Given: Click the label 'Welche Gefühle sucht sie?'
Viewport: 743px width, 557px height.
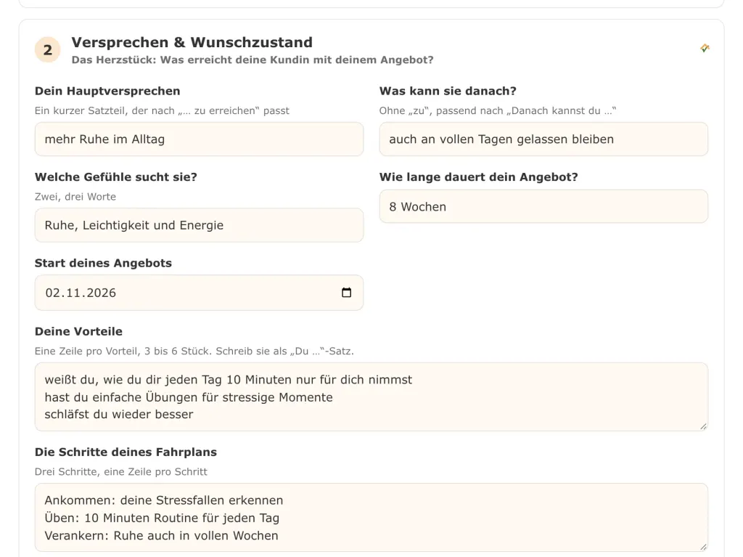Looking at the screenshot, I should point(115,177).
